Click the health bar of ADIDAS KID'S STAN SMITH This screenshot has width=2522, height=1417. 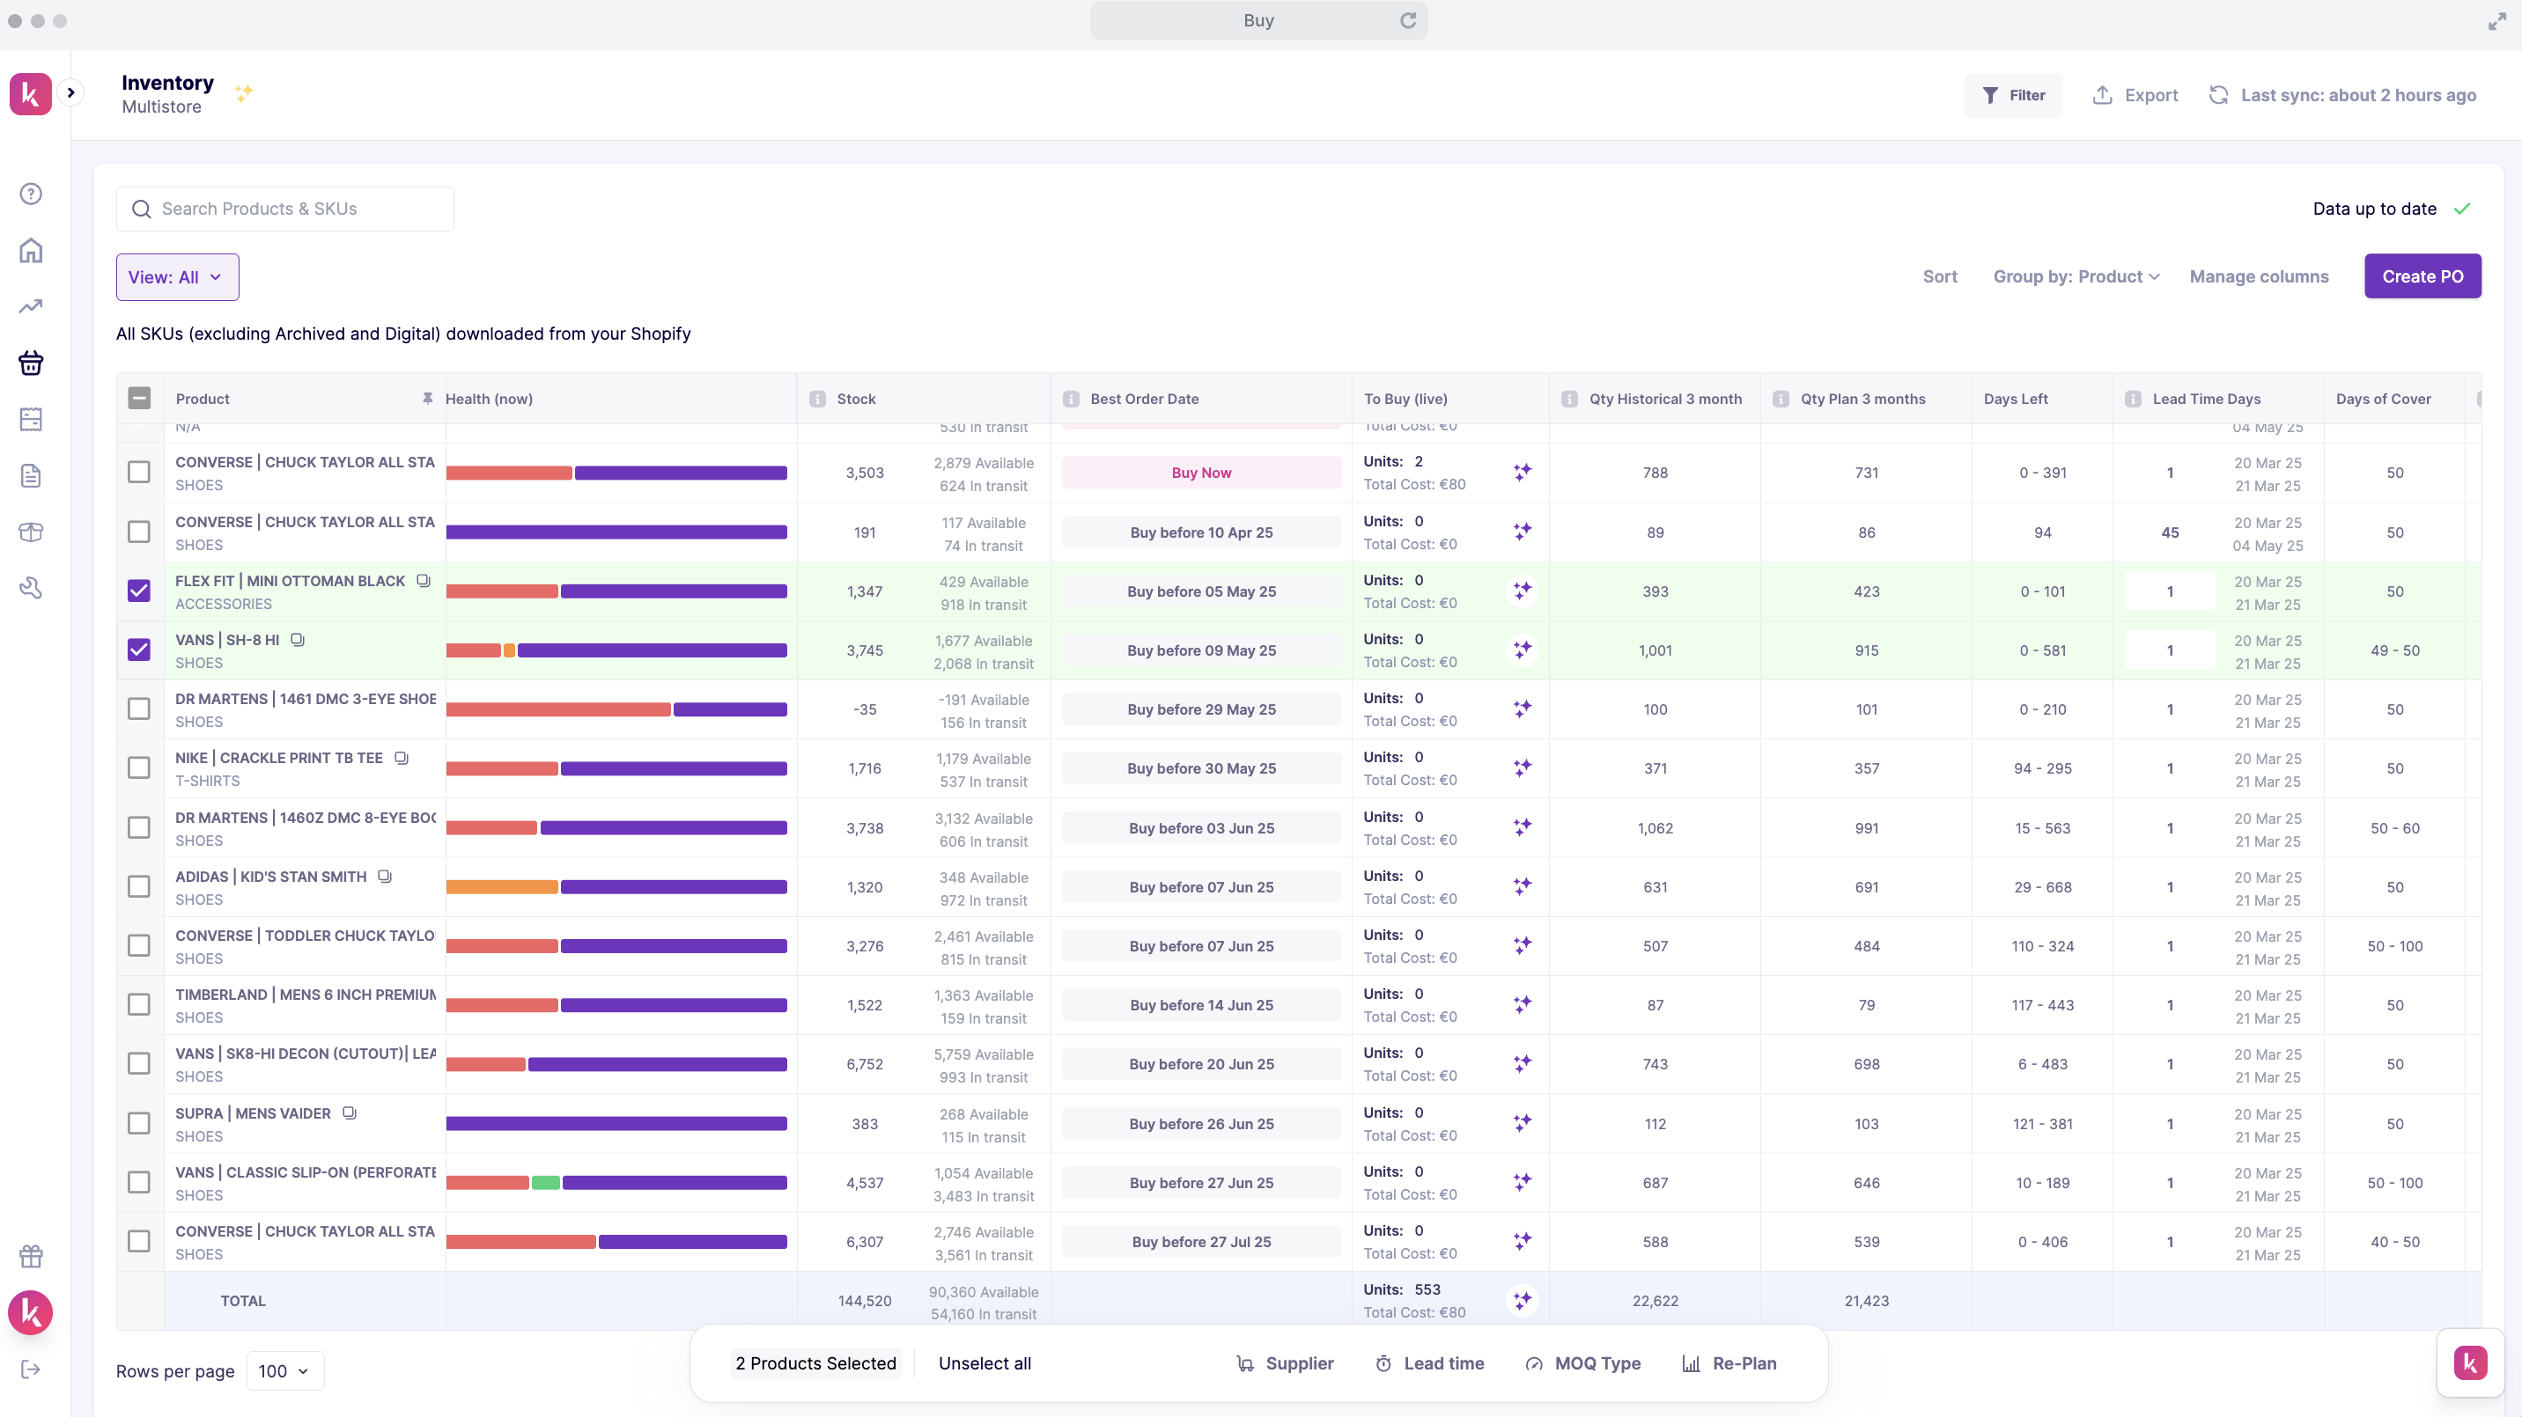click(616, 886)
